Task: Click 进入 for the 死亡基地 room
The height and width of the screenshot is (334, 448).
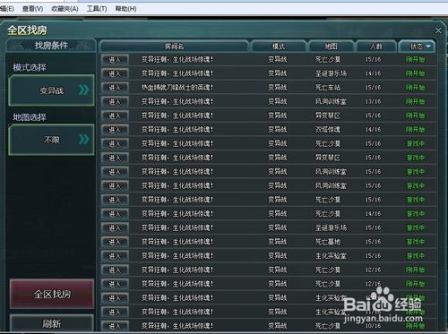Action: (x=115, y=242)
